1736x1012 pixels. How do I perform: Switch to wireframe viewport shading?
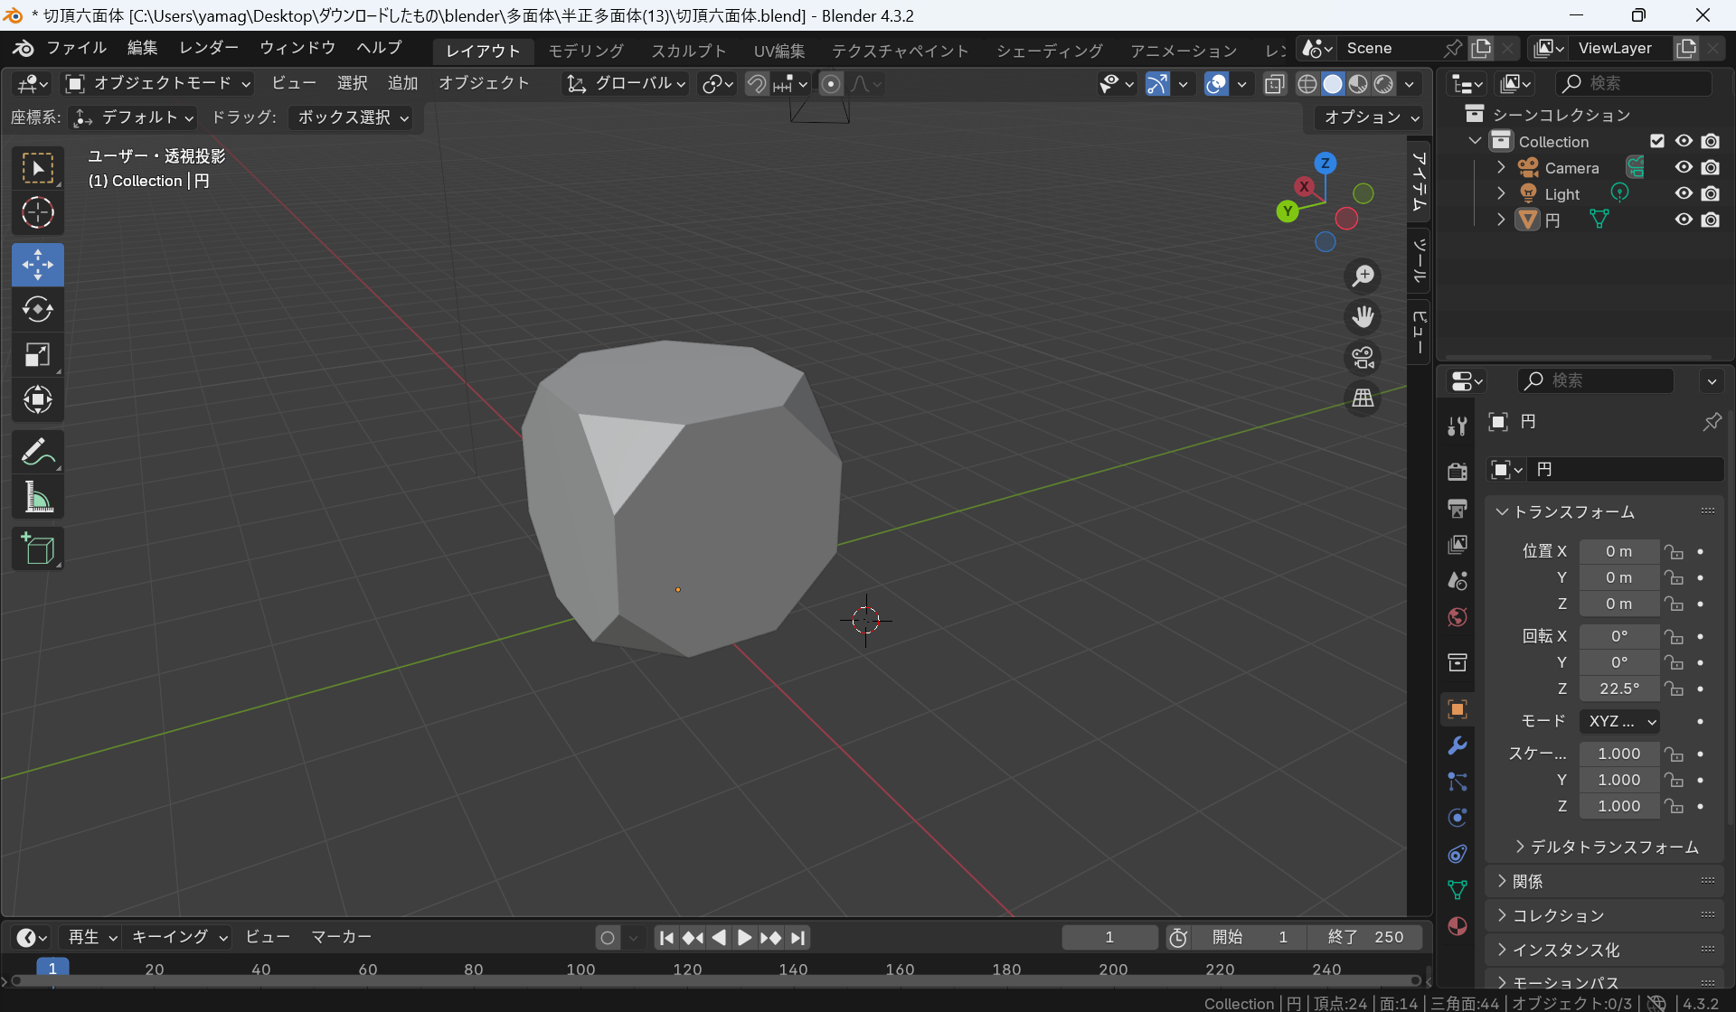click(1307, 84)
